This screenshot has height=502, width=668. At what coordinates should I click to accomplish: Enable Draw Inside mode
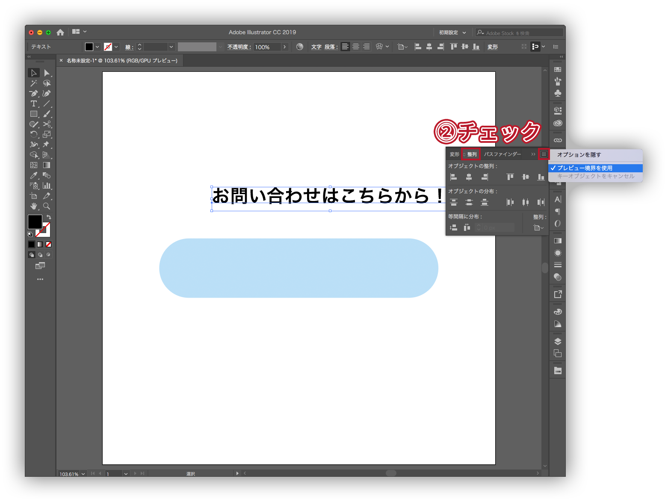click(48, 255)
